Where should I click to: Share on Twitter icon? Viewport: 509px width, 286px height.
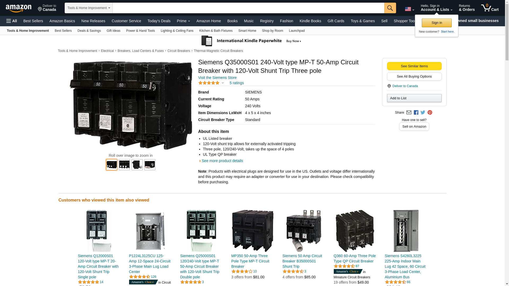[423, 113]
